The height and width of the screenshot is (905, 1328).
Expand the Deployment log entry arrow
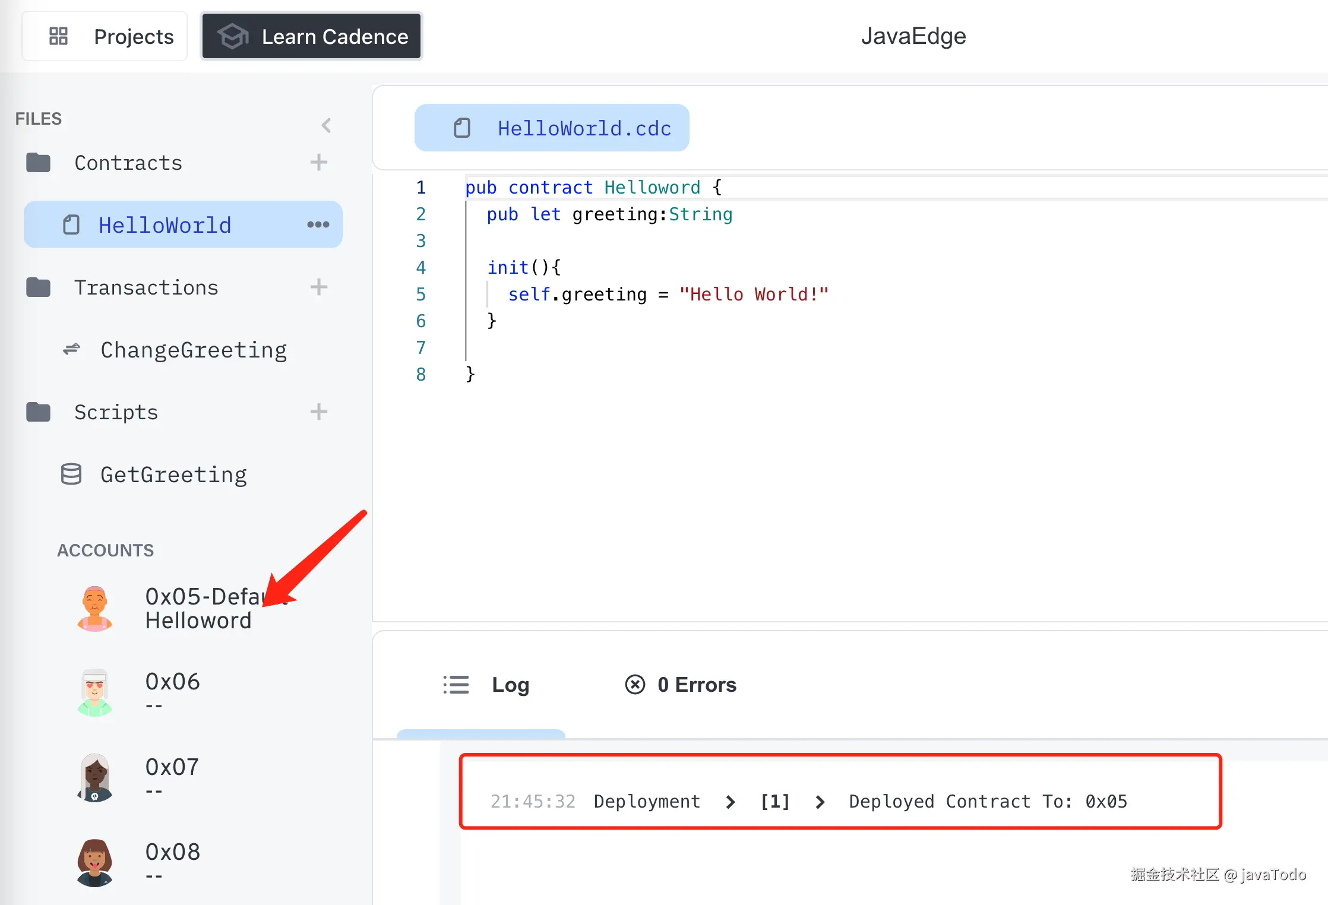731,802
